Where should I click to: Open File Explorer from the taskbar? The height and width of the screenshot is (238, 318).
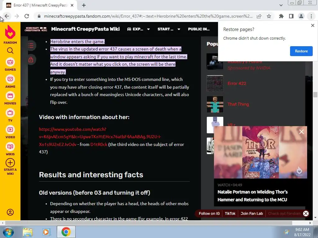28,232
